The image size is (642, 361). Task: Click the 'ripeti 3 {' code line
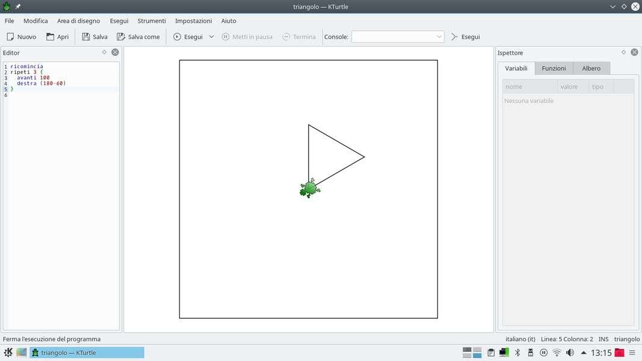click(26, 72)
